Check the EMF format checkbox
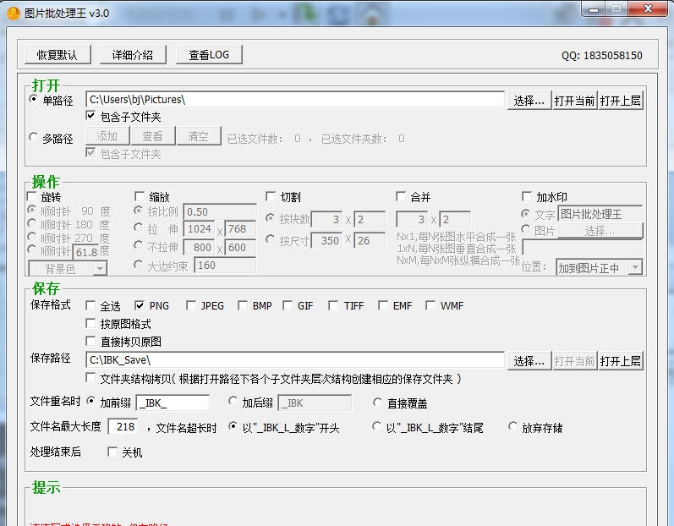Image resolution: width=674 pixels, height=526 pixels. click(383, 305)
